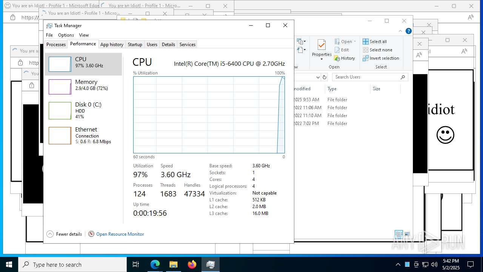This screenshot has height=272, width=483.
Task: Click Select none in Explorer ribbon
Action: tap(377, 50)
